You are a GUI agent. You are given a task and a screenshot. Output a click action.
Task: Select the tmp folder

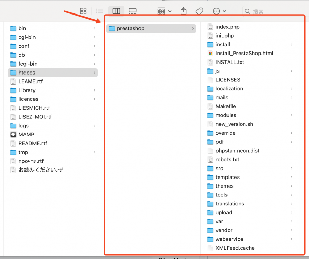pyautogui.click(x=52, y=152)
